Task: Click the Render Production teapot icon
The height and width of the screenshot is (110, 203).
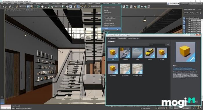Action: [x=142, y=7]
